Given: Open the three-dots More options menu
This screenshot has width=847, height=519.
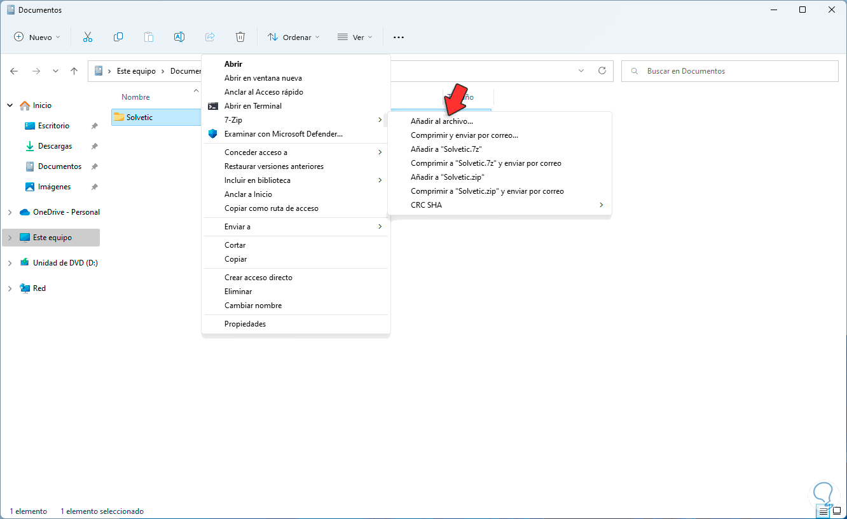Looking at the screenshot, I should coord(399,37).
